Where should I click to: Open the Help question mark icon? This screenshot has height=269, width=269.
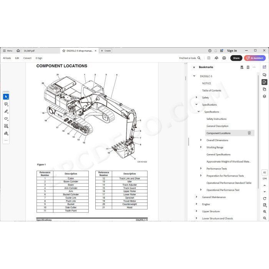pos(210,51)
